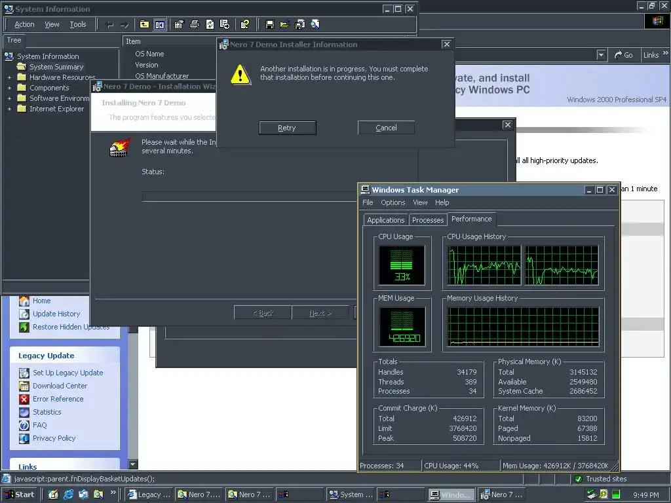Select the Tree tab in System Information
Image resolution: width=671 pixels, height=503 pixels.
14,40
